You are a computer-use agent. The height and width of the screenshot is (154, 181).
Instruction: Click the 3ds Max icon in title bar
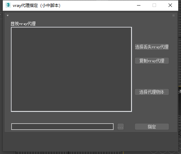8,5
